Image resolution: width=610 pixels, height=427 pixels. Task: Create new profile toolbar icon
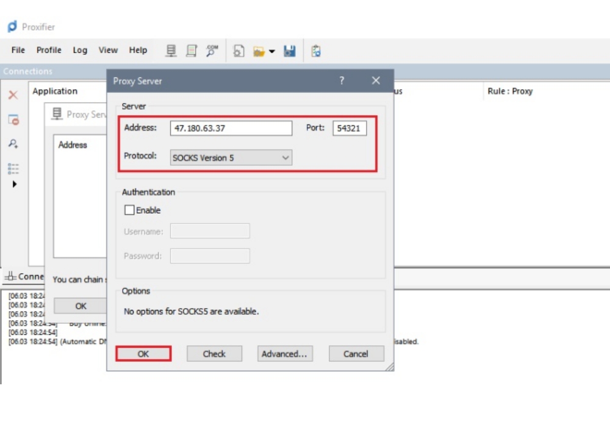[239, 51]
